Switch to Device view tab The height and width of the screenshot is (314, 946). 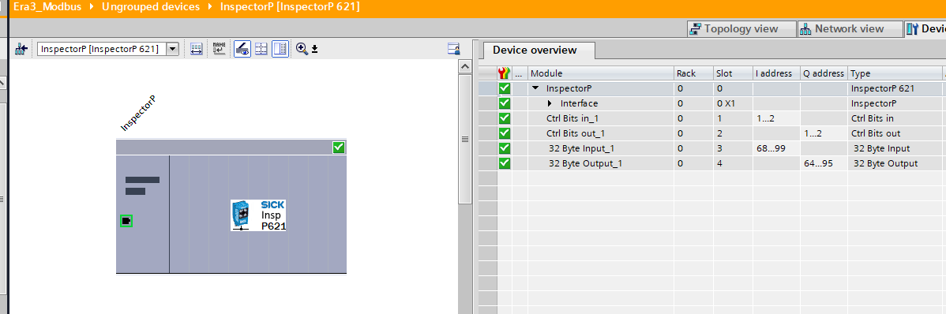coord(925,29)
